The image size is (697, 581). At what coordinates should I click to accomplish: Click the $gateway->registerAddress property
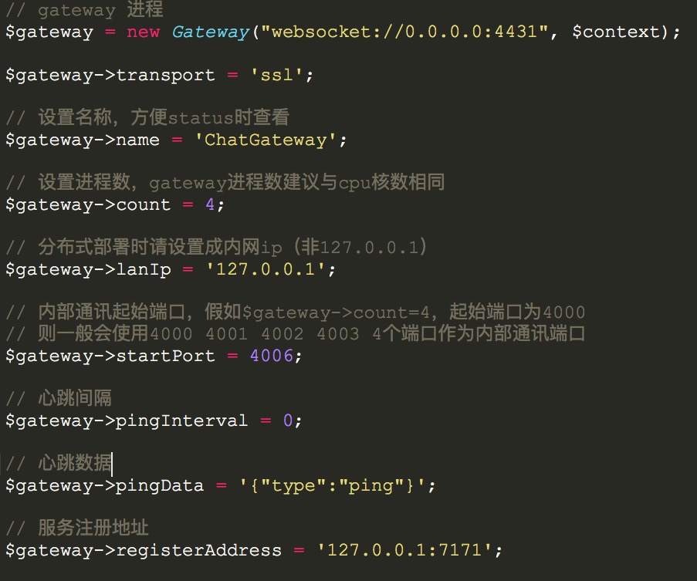pos(143,550)
